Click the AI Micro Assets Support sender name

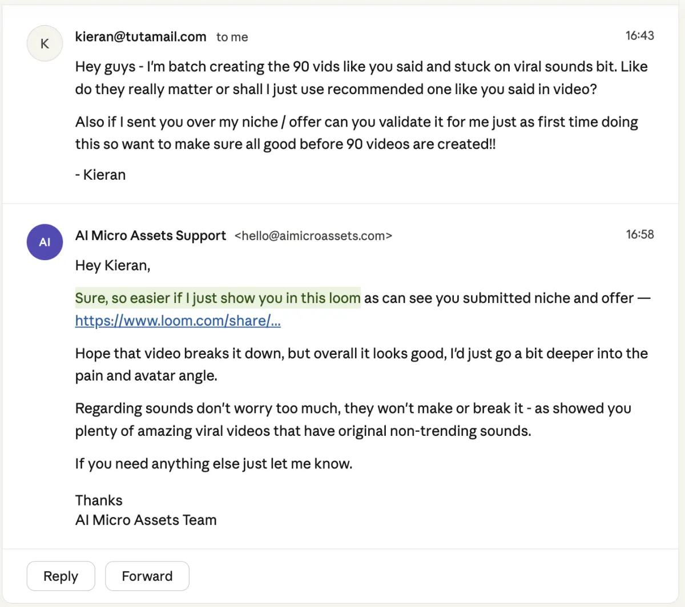(151, 236)
